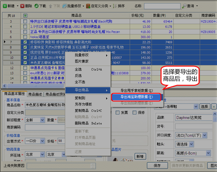The width and height of the screenshot is (217, 172).
Task: Check the box for row 3 product
Action: 25,21
